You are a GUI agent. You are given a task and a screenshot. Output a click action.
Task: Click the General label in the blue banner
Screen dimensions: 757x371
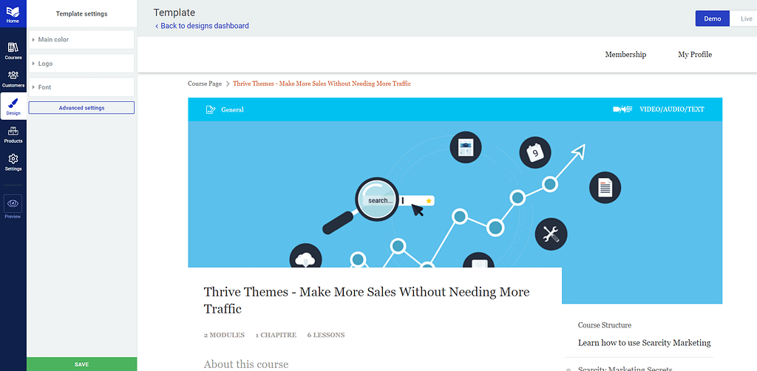pos(232,109)
